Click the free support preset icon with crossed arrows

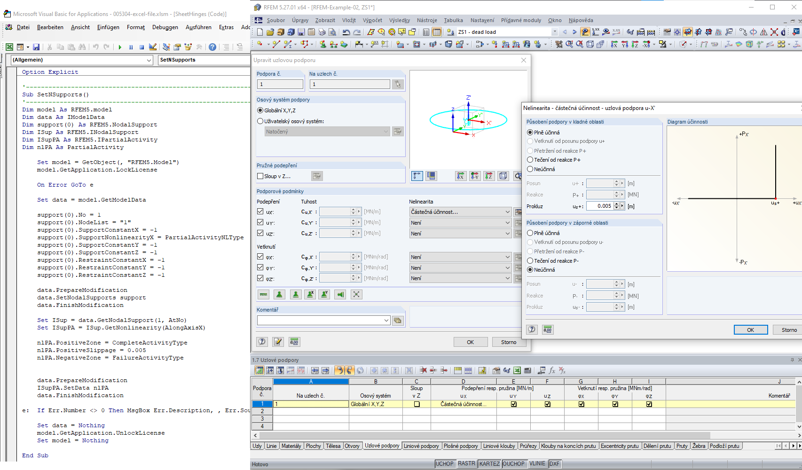(356, 295)
